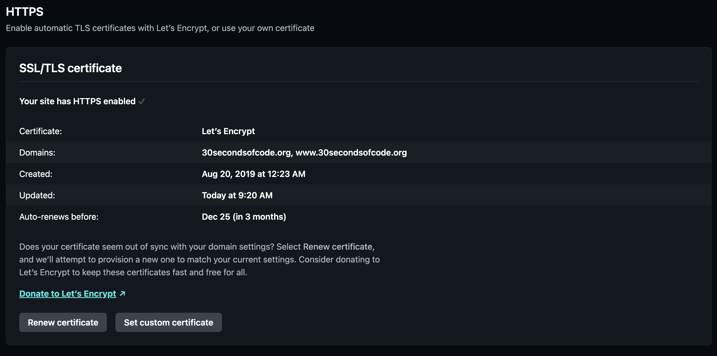This screenshot has width=717, height=356.
Task: Click the 'Your site has HTTPS enabled' status text
Action: click(x=77, y=101)
